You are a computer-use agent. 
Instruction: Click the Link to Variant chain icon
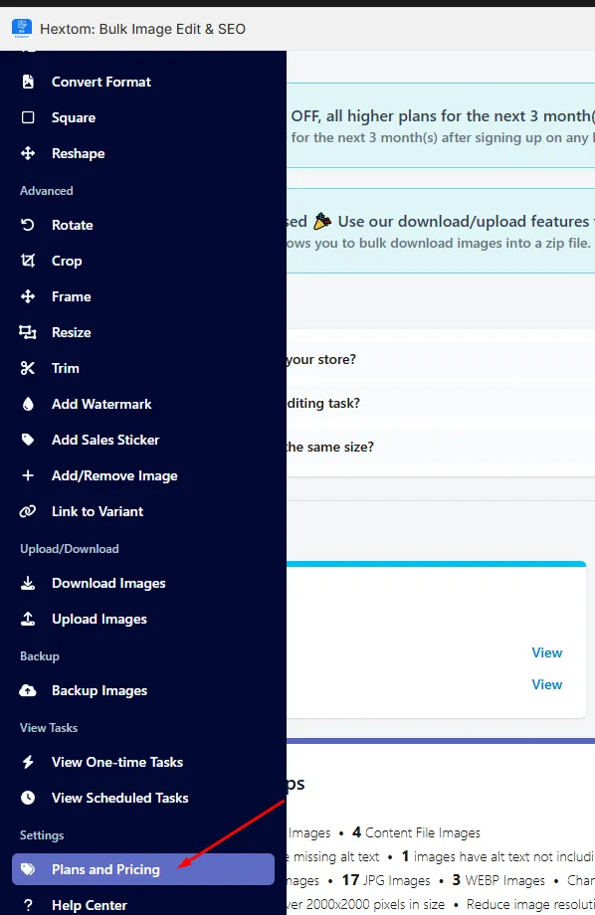(x=28, y=511)
